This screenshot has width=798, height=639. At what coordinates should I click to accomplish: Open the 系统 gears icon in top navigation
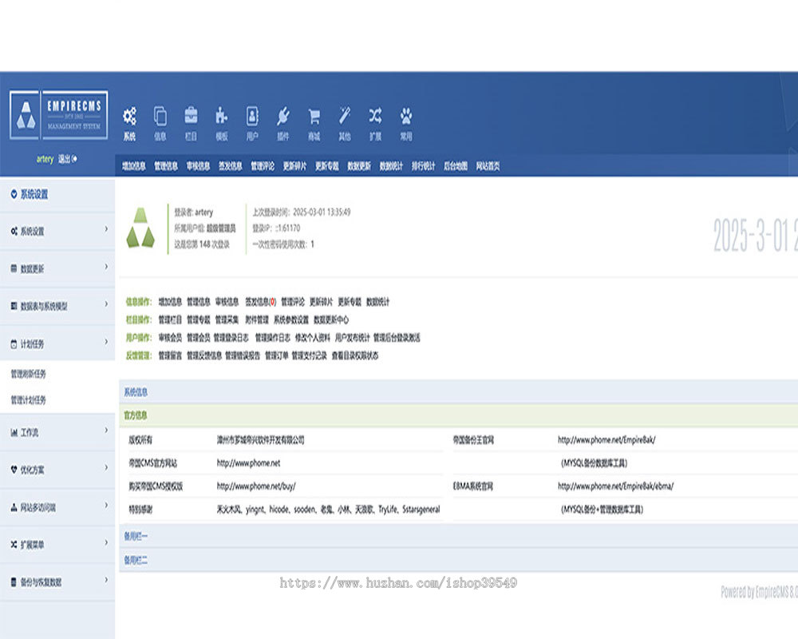[130, 116]
